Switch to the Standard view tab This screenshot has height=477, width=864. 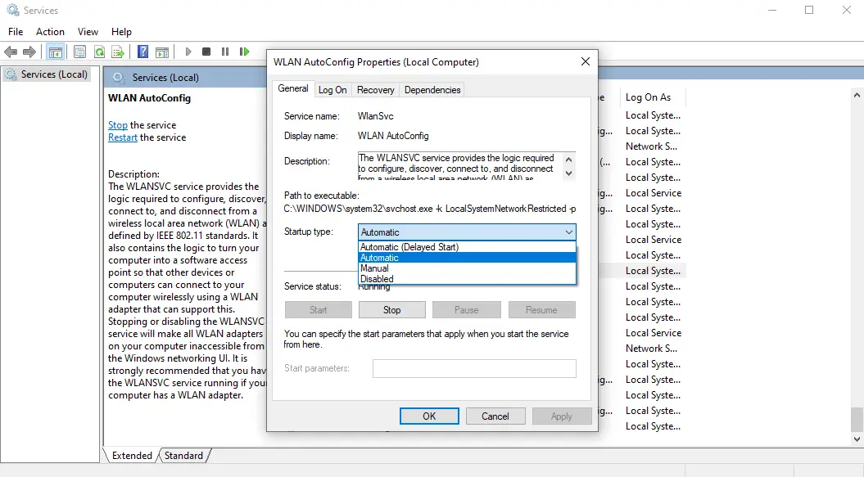pos(183,456)
